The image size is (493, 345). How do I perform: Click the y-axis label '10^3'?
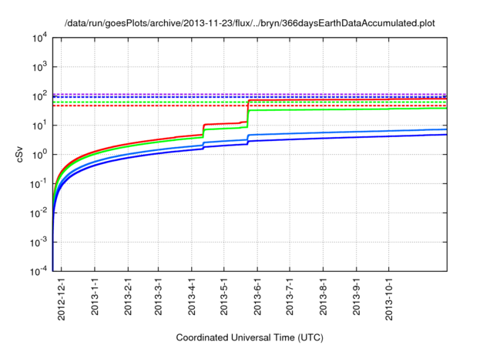click(40, 67)
